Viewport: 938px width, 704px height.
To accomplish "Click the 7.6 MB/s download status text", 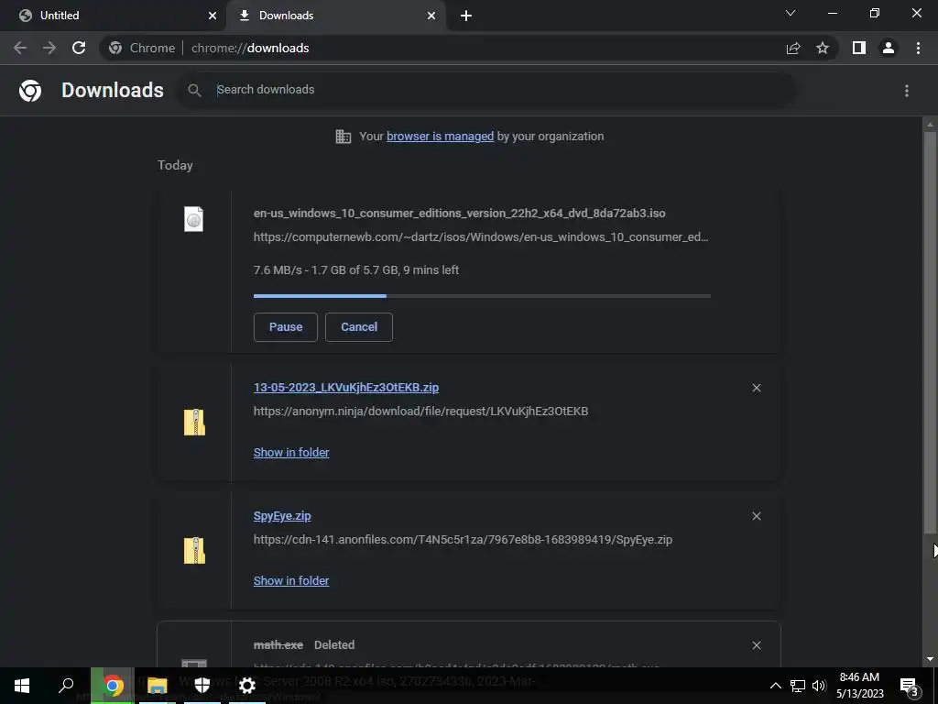I will [356, 270].
